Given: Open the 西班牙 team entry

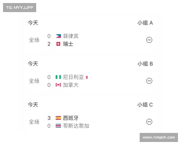Looking at the screenshot, I should click(71, 118).
